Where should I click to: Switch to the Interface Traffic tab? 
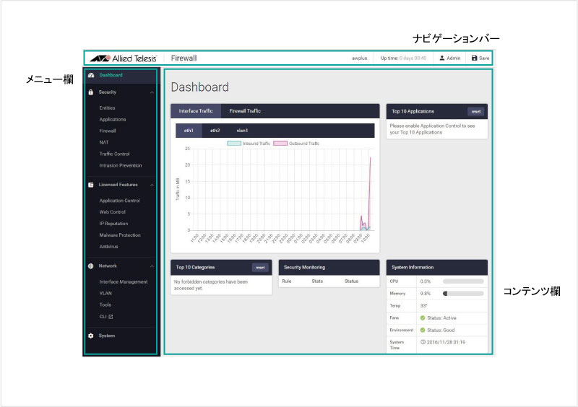(x=196, y=111)
